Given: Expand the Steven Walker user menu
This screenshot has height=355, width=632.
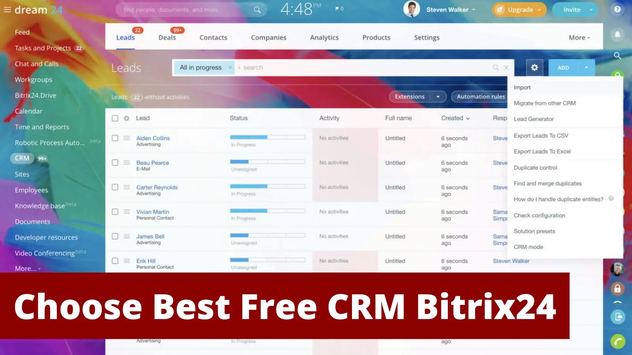Looking at the screenshot, I should coord(474,10).
